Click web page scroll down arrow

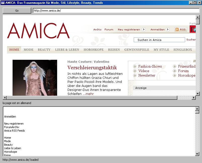pyautogui.click(x=198, y=93)
